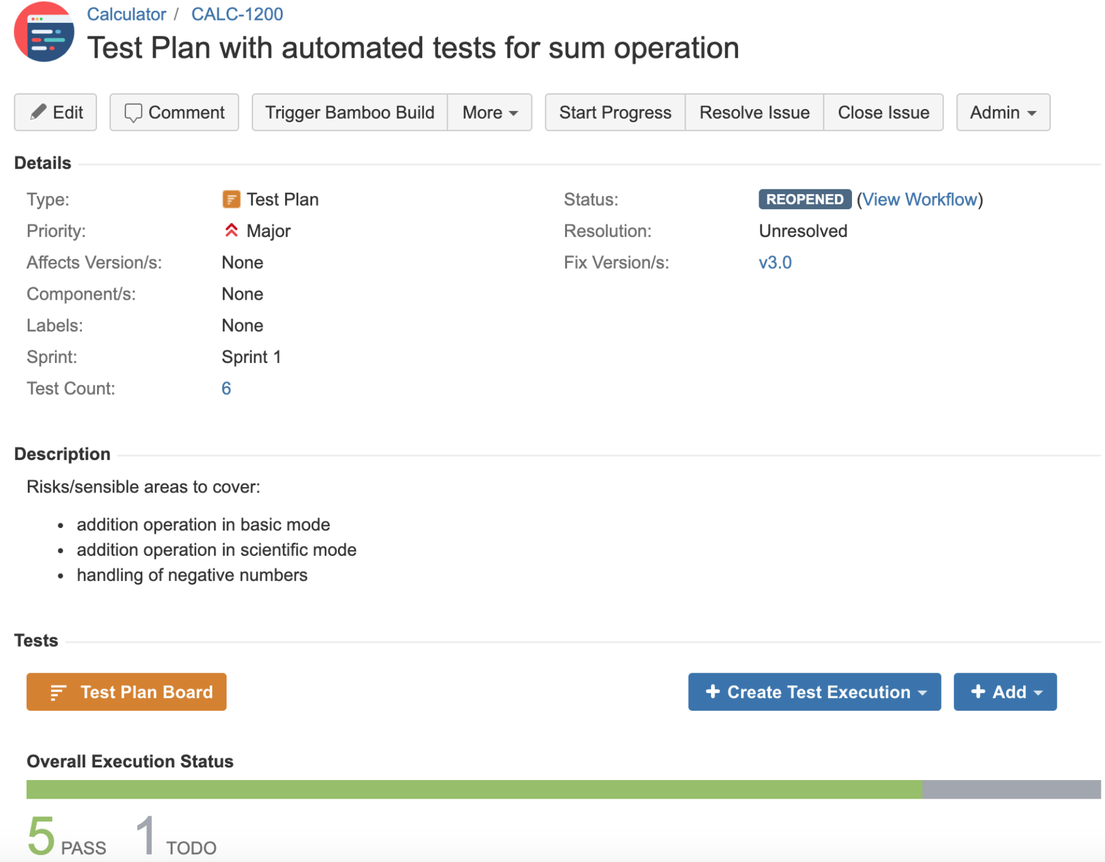
Task: Click the Start Progress button
Action: pos(615,112)
